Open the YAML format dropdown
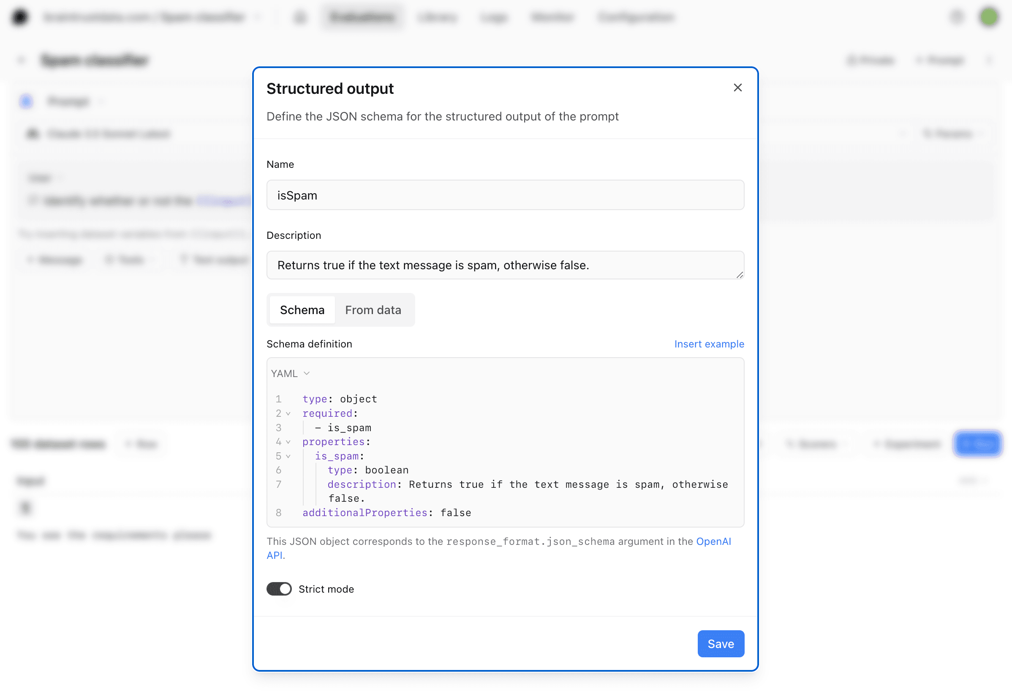 coord(290,373)
